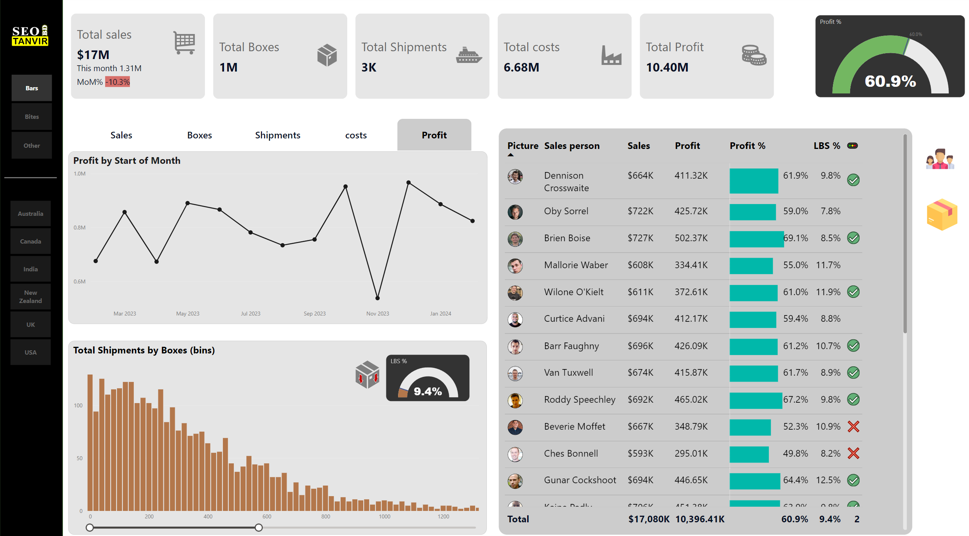Click Brien Boise's Profit % bar
The height and width of the screenshot is (536, 969).
coord(757,238)
